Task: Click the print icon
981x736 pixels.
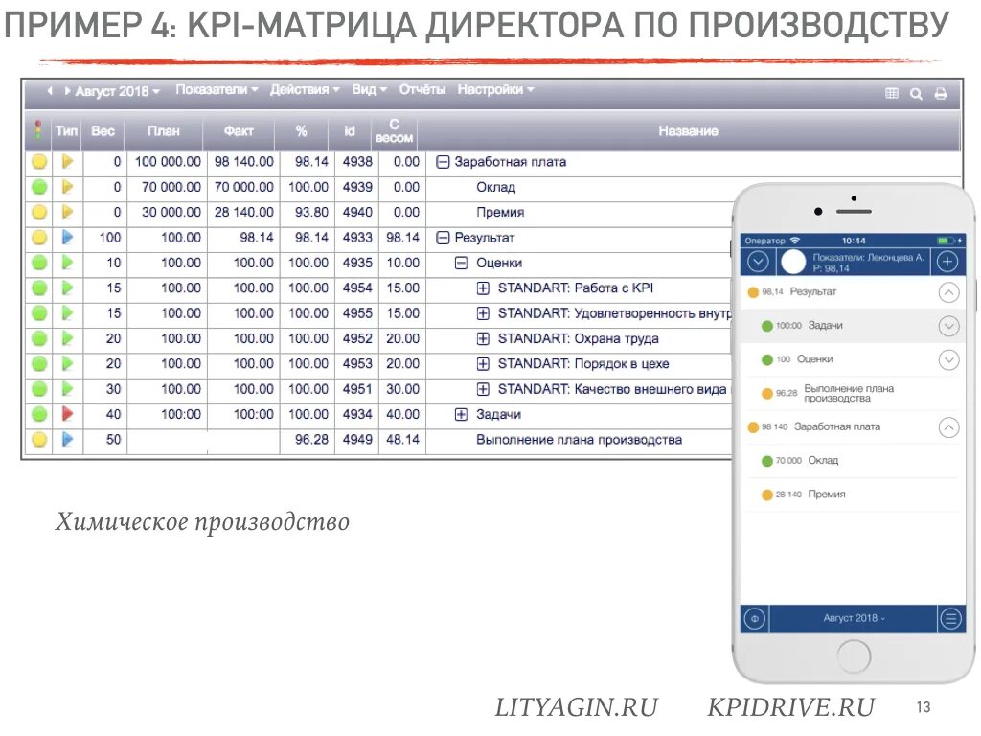Action: 941,94
